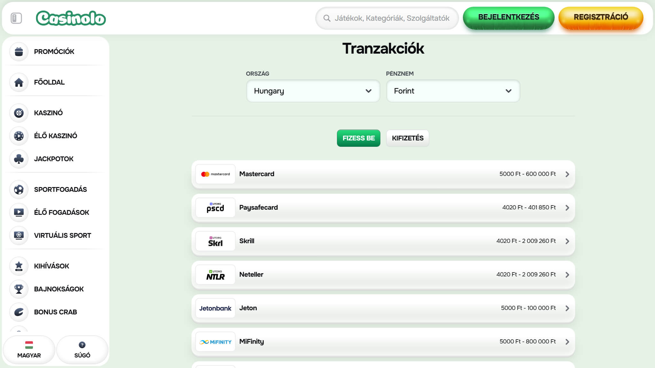Screen dimensions: 655x368
Task: Click the Paysafecard pscd logo
Action: (215, 207)
